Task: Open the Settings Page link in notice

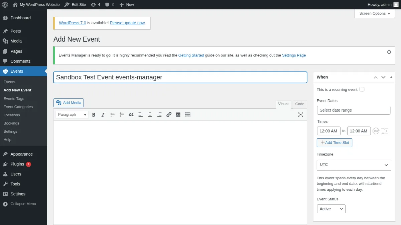Action: (294, 55)
